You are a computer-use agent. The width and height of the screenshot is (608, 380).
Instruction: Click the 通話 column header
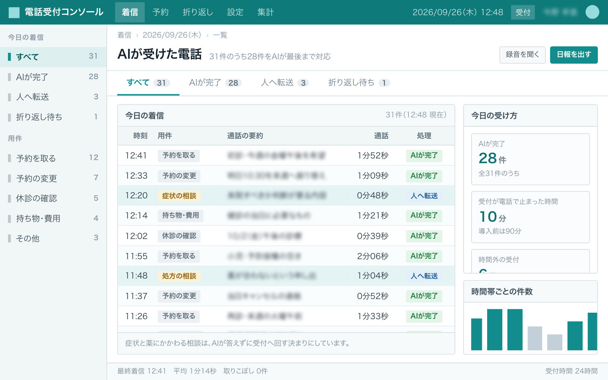point(381,136)
